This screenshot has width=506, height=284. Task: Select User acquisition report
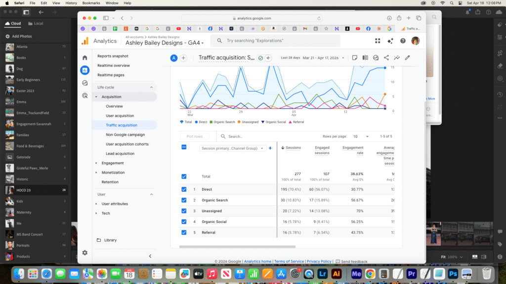(120, 115)
